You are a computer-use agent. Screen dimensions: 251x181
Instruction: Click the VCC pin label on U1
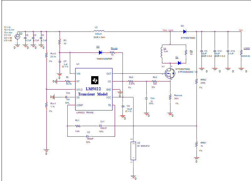point(108,97)
